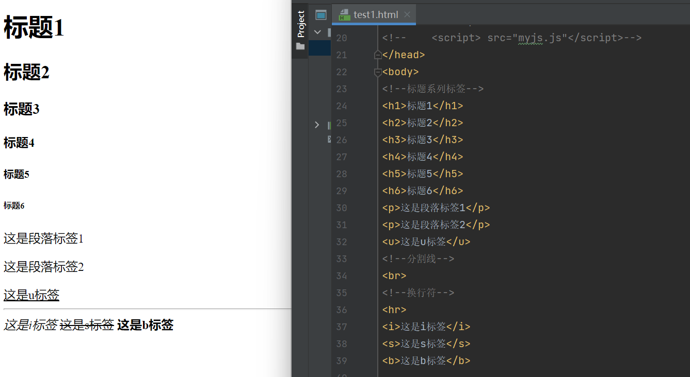
Task: Click the <h6>标题6</h6> code line
Action: click(x=423, y=191)
